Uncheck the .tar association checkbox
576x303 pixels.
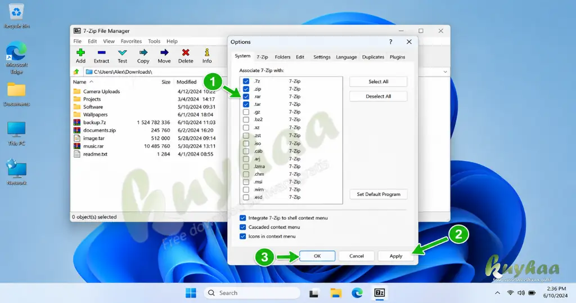(246, 104)
